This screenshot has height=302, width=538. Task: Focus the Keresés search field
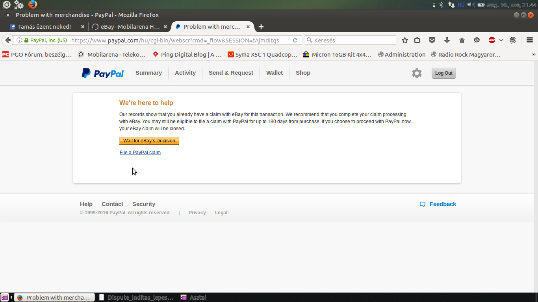tap(351, 40)
